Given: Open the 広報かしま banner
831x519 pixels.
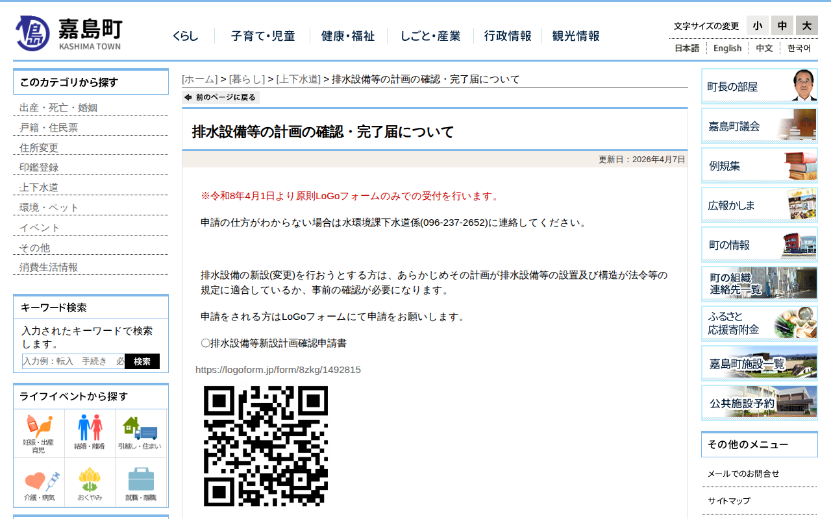Looking at the screenshot, I should (760, 205).
